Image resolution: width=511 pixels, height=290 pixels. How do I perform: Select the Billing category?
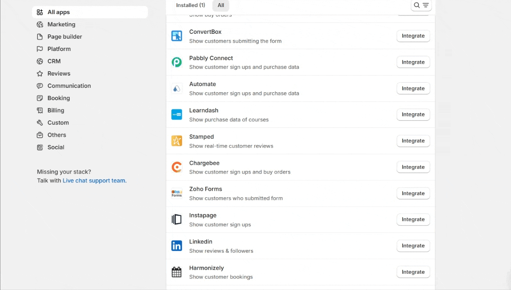(x=56, y=111)
